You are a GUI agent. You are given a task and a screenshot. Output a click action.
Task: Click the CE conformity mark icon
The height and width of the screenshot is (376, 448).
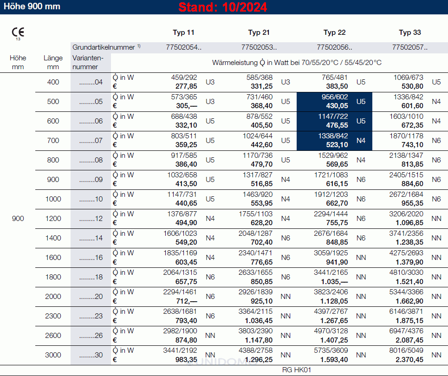[x=18, y=32]
